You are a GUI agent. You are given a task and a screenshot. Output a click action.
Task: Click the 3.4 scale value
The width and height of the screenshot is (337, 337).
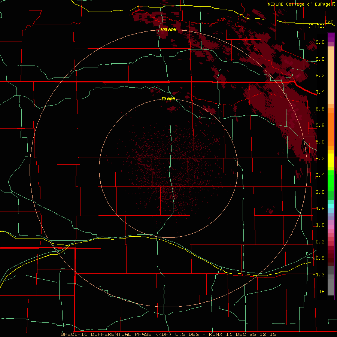coord(320,175)
